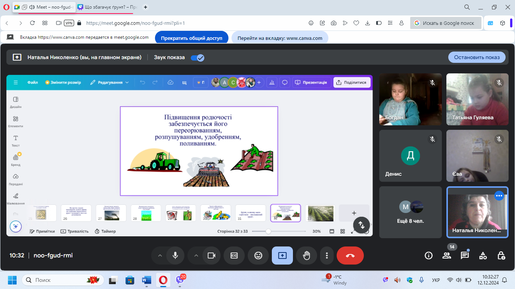
Task: Hang up with the red leave call button
Action: (350, 256)
